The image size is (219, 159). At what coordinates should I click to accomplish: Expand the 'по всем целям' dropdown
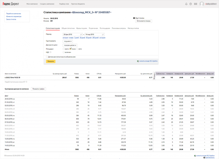70,45
